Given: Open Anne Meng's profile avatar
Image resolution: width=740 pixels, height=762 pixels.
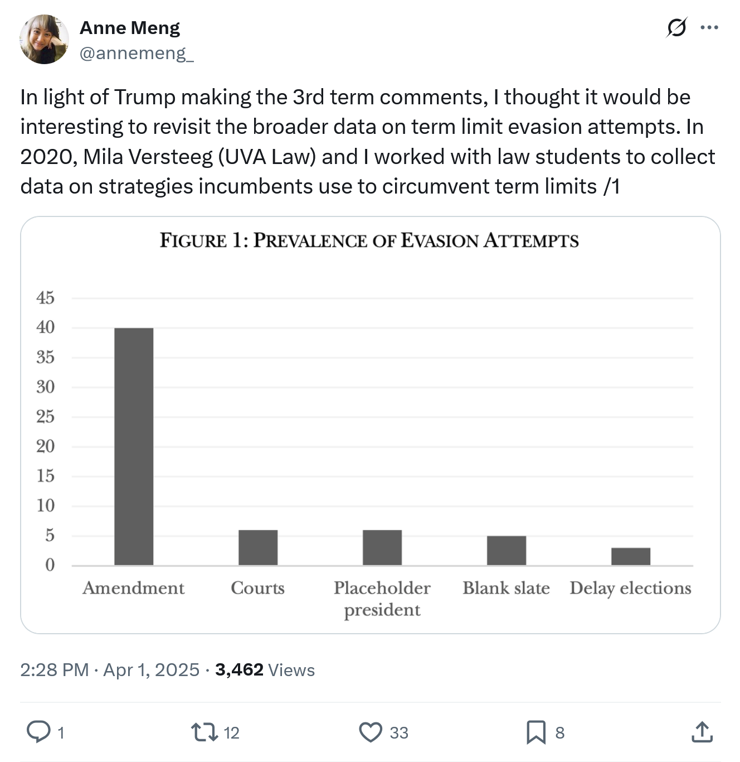Looking at the screenshot, I should coord(44,40).
